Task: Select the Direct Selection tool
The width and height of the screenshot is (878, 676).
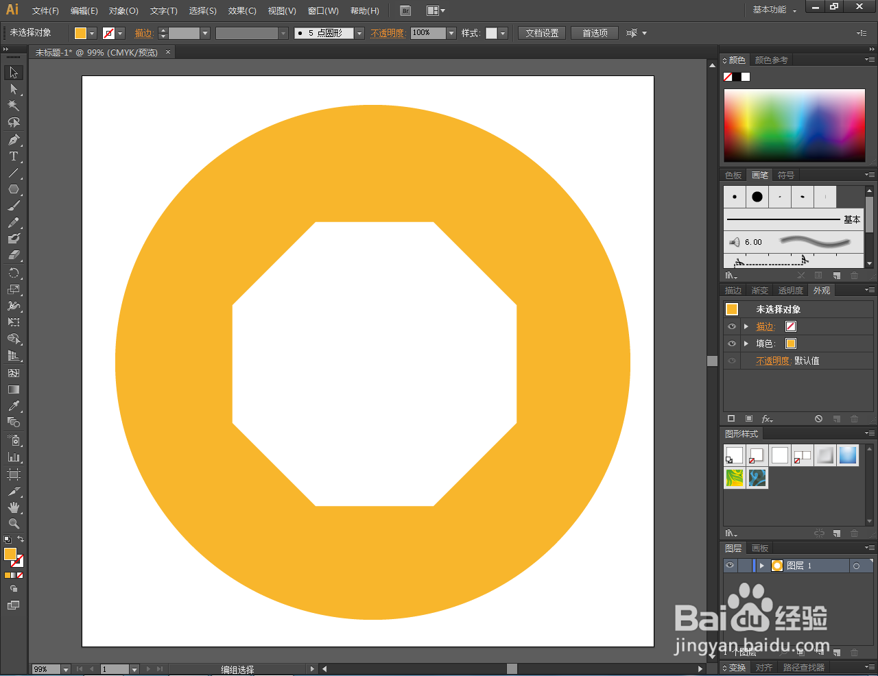Action: coord(14,89)
